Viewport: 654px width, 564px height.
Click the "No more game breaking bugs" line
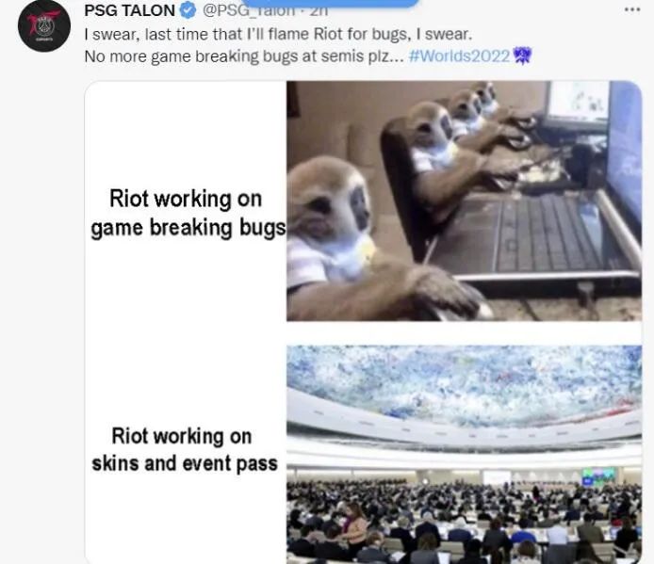(244, 56)
